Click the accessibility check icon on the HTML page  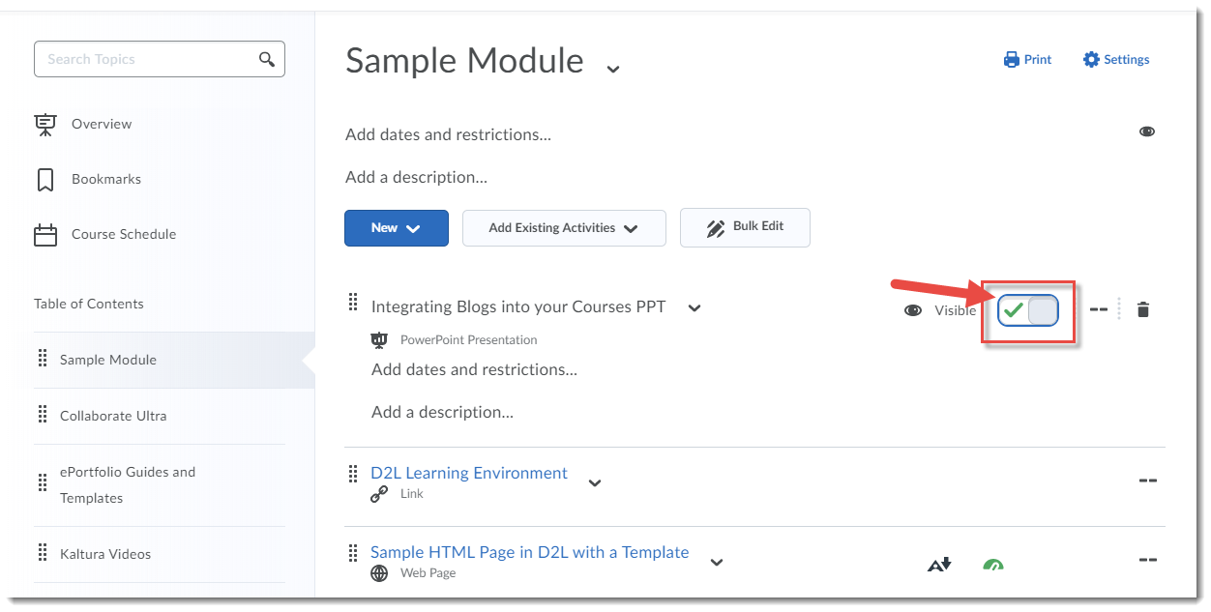click(938, 563)
